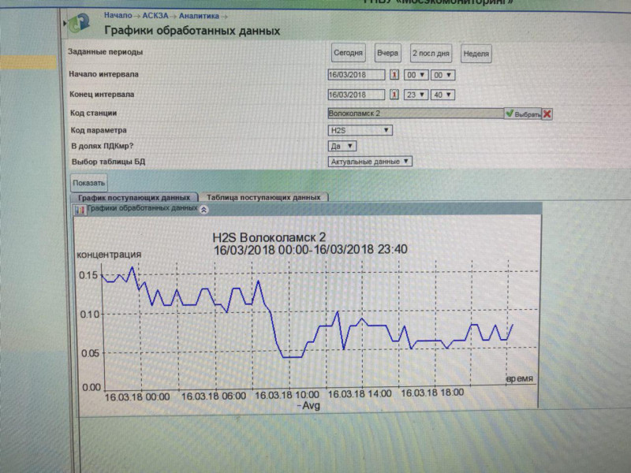
Task: Follow the АСКЗА breadcrumb link
Action: pos(155,16)
